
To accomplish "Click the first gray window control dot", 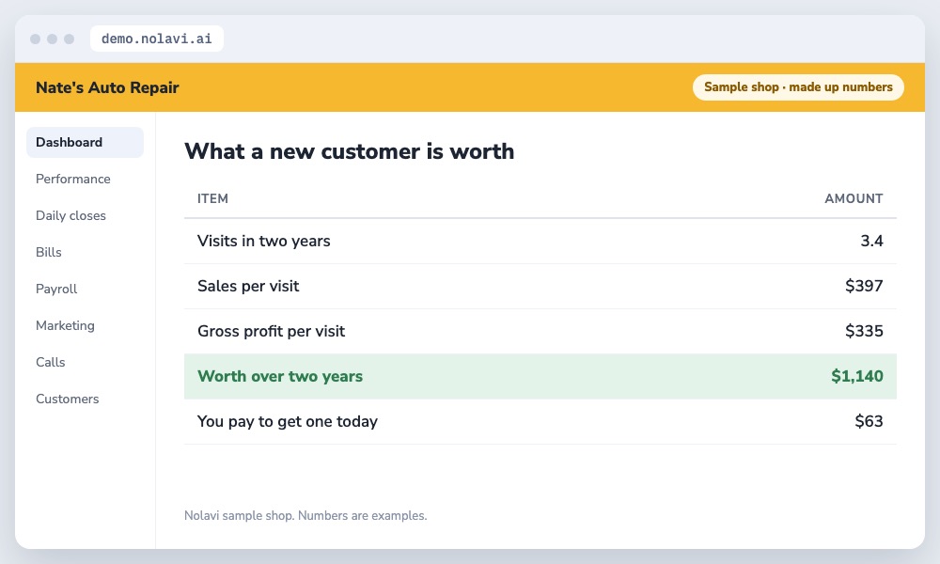I will tap(36, 39).
